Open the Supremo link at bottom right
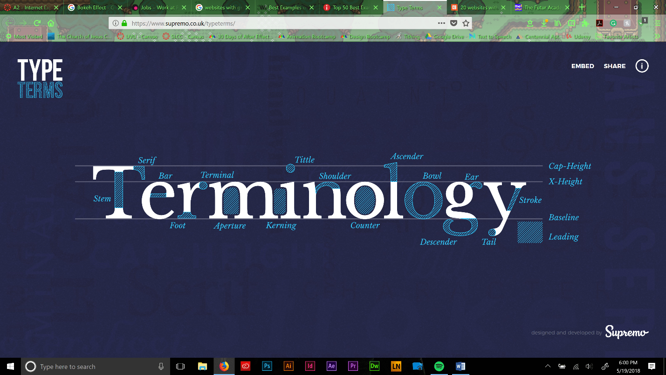Screen dimensions: 666x375 pyautogui.click(x=626, y=333)
